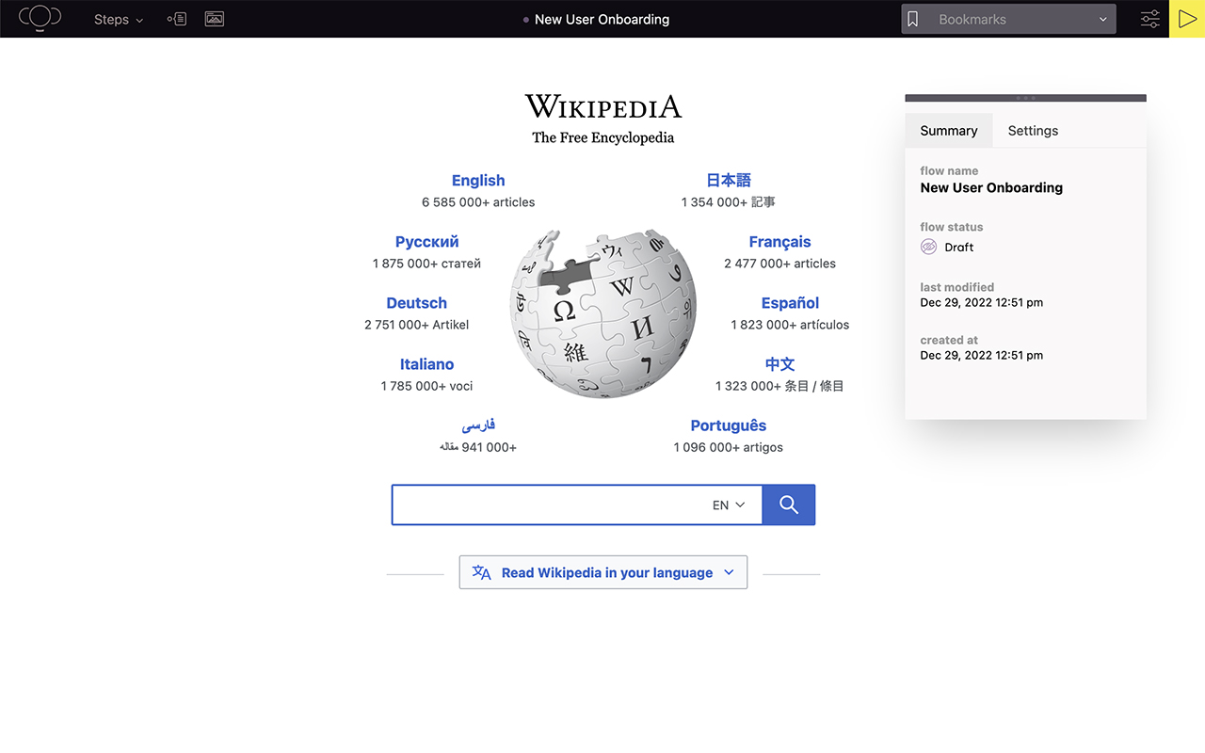Click the yellow play preview button
Screen dimensions: 1205x753
coord(1187,19)
